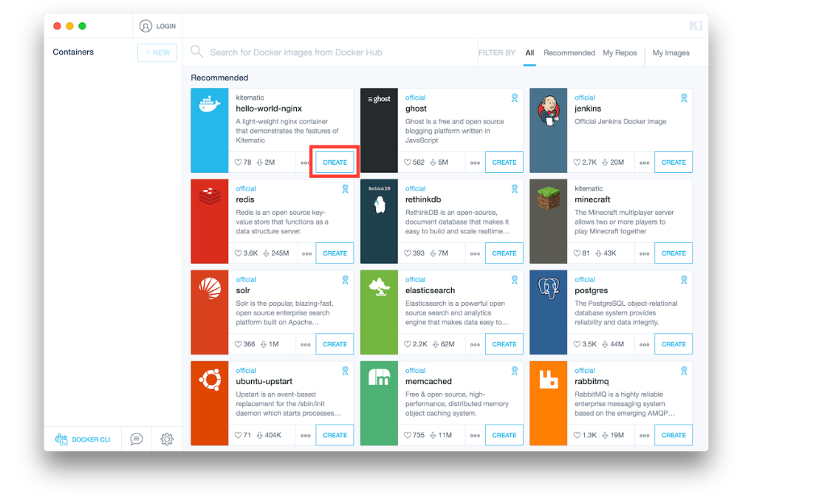Open more options ellipsis for ubuntu-upstart
The height and width of the screenshot is (500, 833).
(306, 435)
